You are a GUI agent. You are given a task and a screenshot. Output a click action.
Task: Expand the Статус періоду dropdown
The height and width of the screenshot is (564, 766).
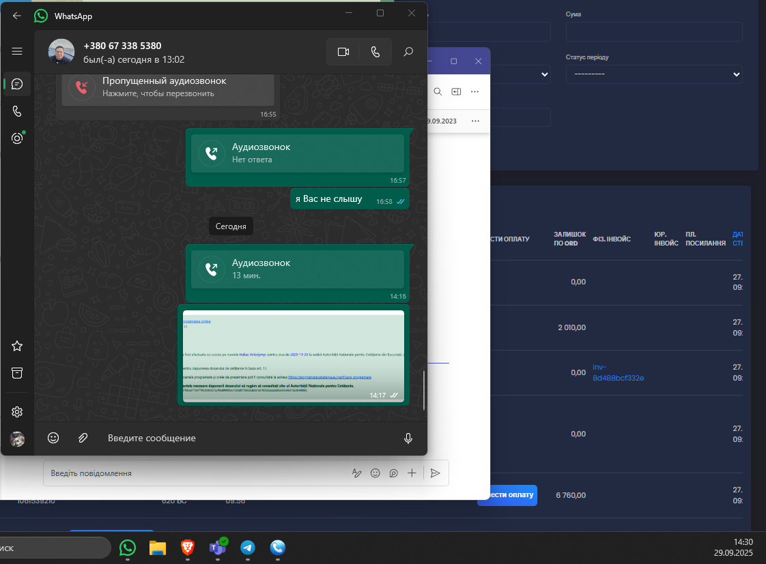[x=654, y=74]
